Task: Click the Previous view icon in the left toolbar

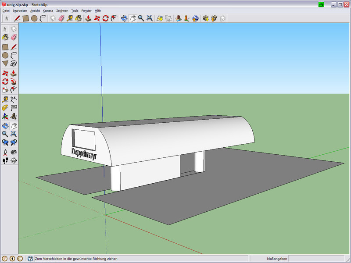Action: tap(5, 142)
